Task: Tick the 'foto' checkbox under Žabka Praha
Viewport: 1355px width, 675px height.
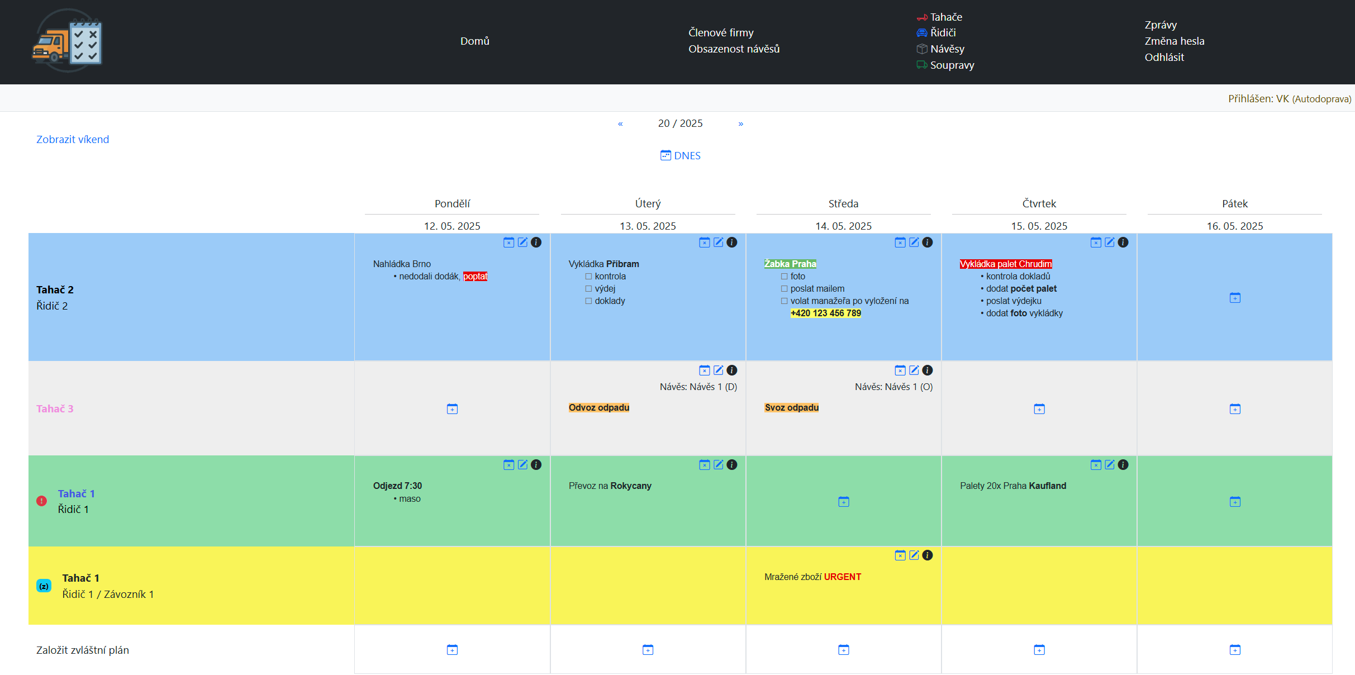Action: coord(784,277)
